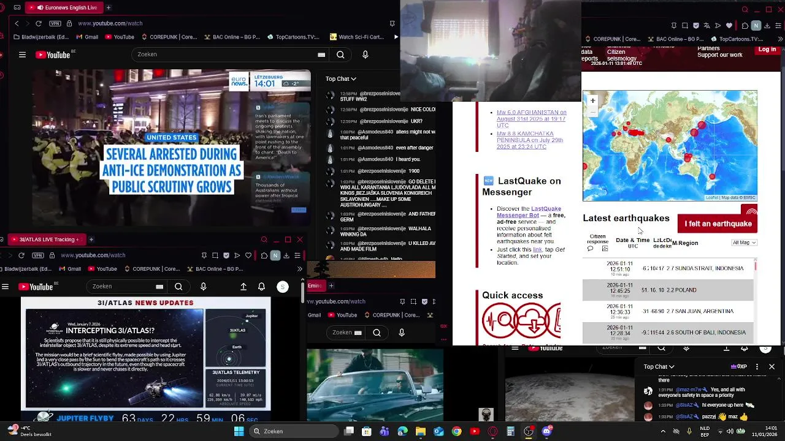
Task: Open YouTube notifications bell in 3I/ATLAS window
Action: tap(262, 287)
